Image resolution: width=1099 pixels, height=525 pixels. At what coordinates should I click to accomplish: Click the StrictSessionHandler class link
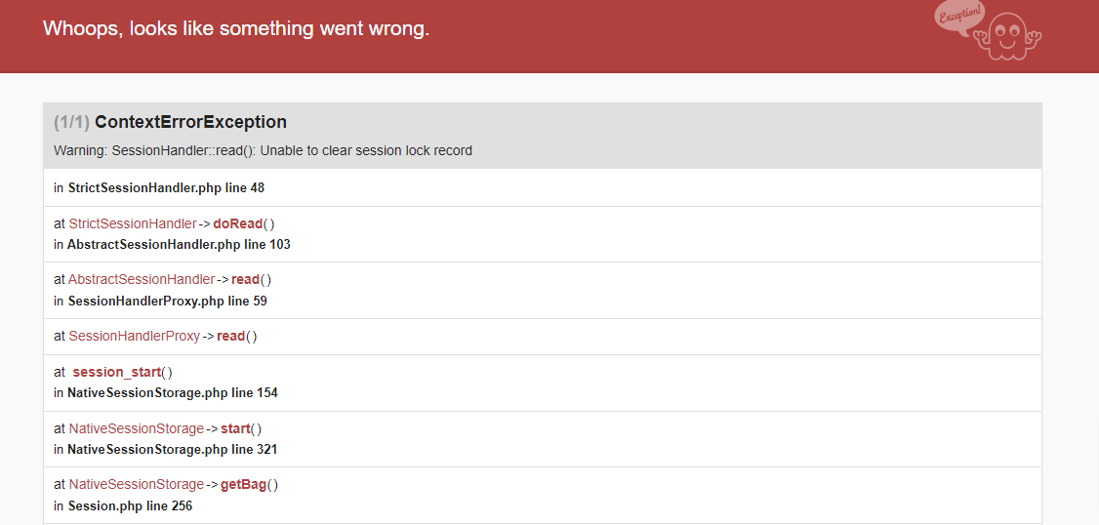[133, 223]
